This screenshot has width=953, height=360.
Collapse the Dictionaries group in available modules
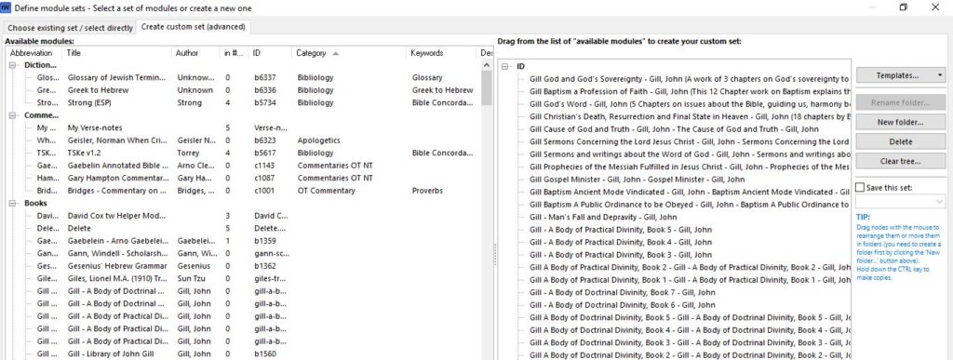(x=13, y=65)
